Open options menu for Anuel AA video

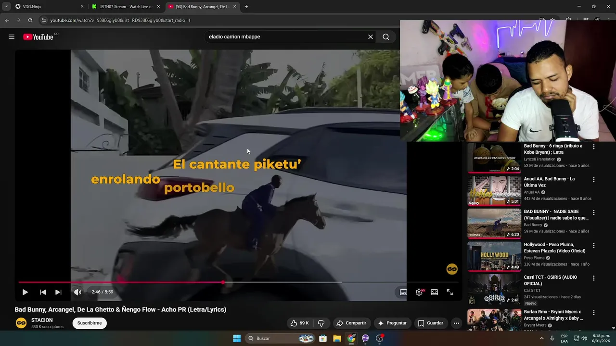pyautogui.click(x=594, y=180)
